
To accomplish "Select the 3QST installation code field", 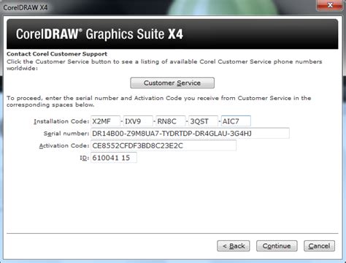I will coord(203,121).
